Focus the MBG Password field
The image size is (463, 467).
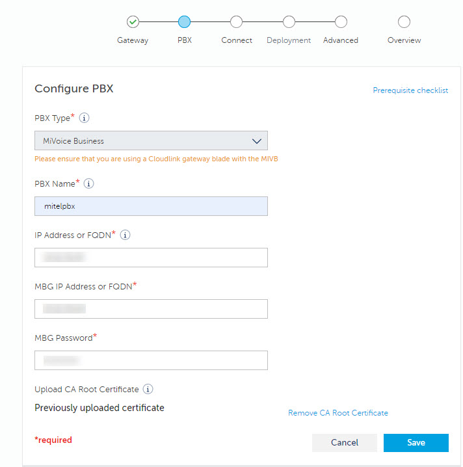[151, 360]
